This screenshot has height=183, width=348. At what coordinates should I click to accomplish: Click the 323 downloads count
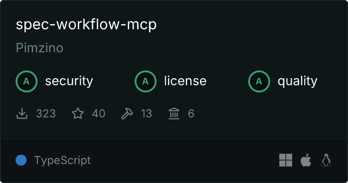(x=46, y=113)
